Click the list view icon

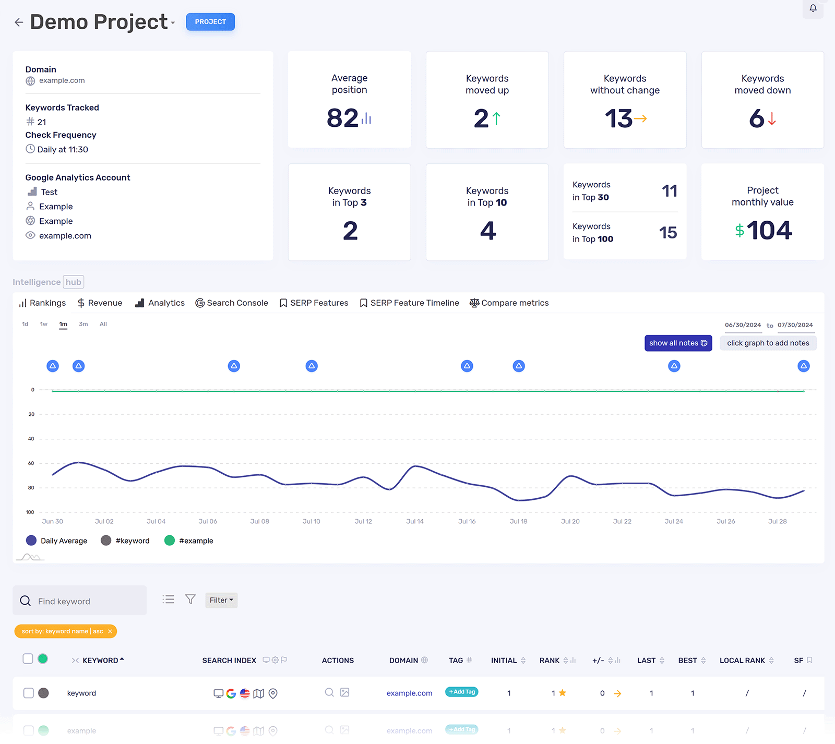coord(168,599)
